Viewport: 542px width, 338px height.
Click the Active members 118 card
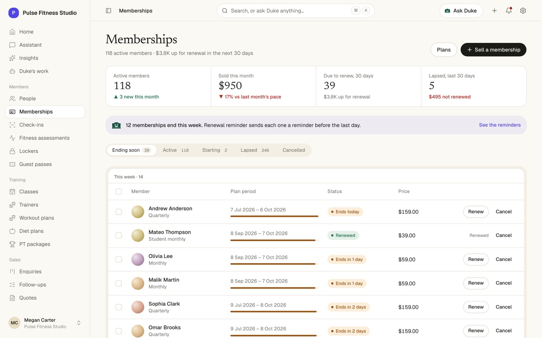click(x=159, y=87)
